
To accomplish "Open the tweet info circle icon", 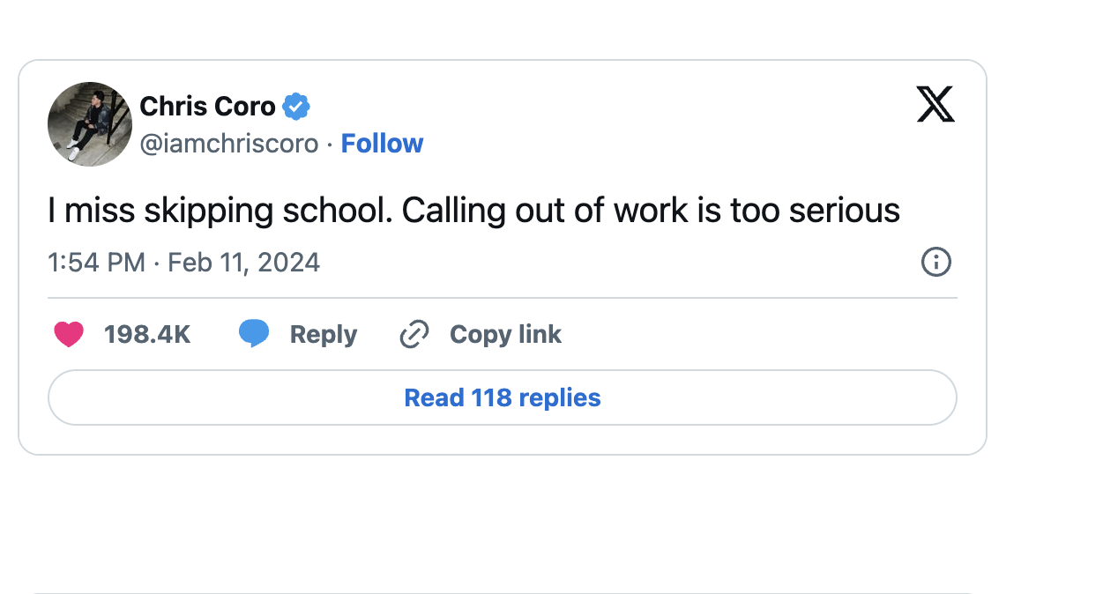I will (x=935, y=263).
